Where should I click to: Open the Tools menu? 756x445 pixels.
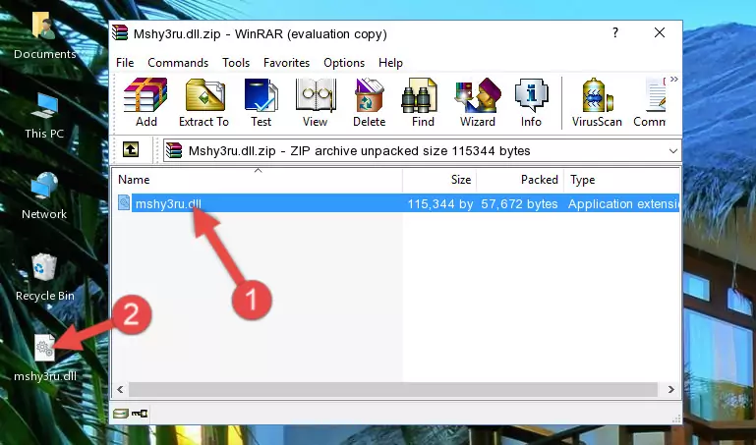(x=236, y=63)
